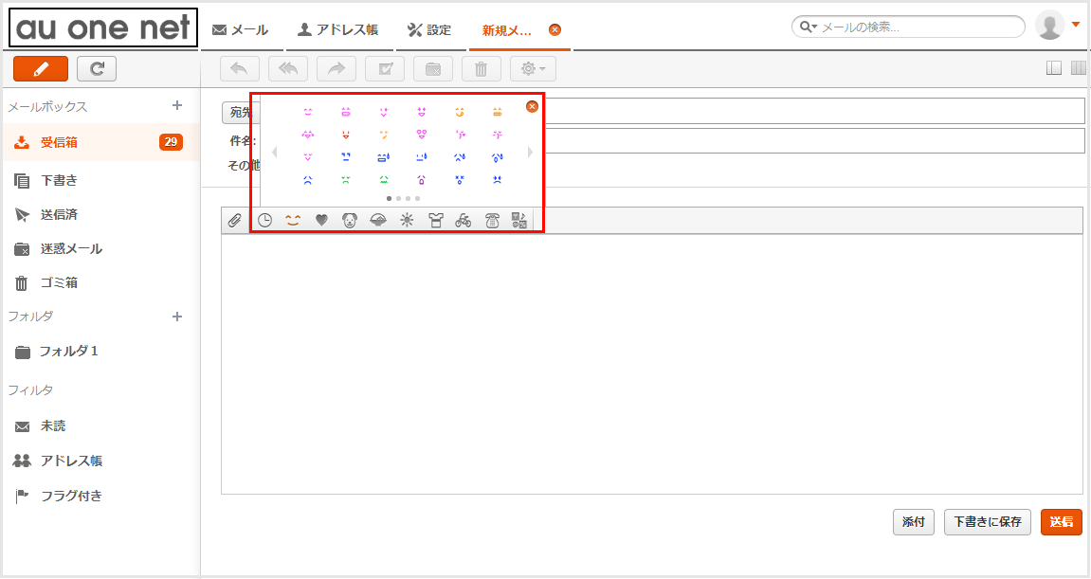Screen dimensions: 1091x579
Task: Click the mark-as-checked toolbar icon
Action: click(x=385, y=69)
